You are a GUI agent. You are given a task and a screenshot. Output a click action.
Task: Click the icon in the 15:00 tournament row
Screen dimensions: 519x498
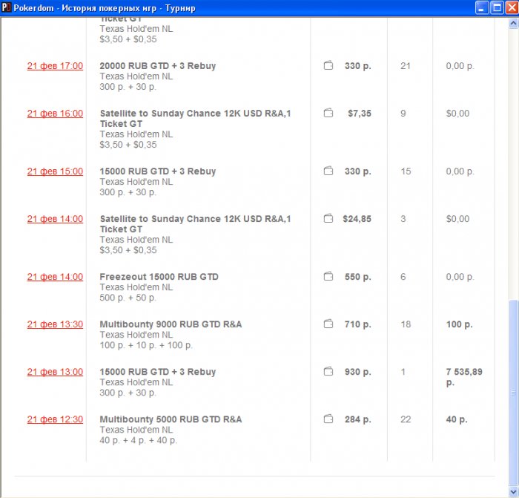coord(328,171)
